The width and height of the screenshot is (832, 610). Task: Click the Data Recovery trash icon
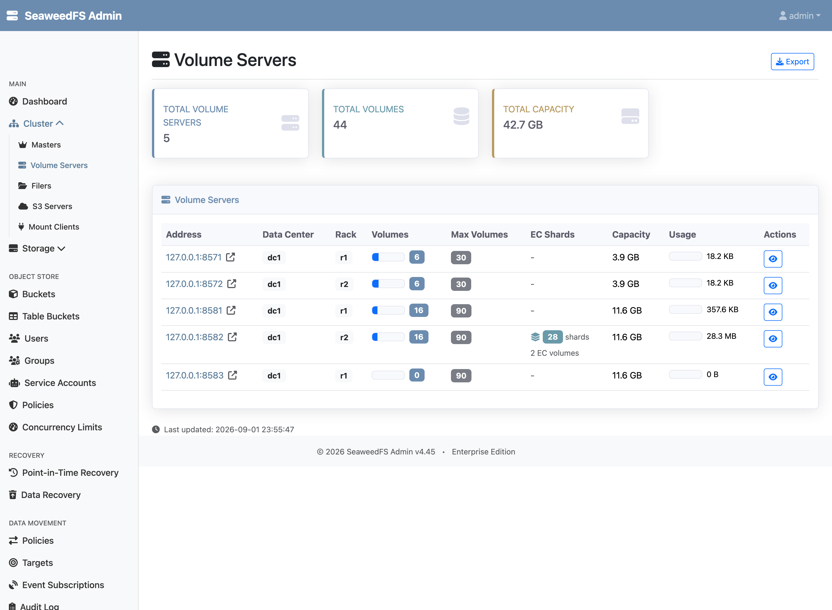point(12,494)
